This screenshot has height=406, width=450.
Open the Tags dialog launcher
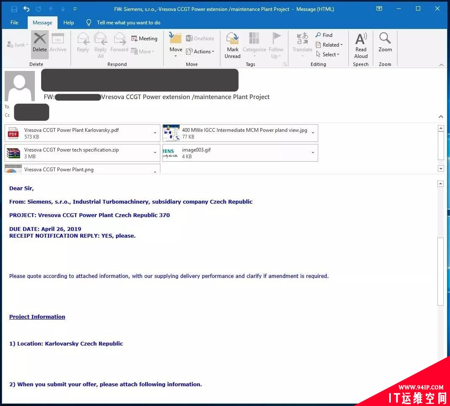[x=285, y=64]
